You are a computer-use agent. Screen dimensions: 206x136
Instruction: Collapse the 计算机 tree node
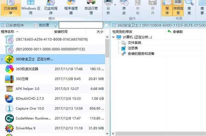point(114,37)
